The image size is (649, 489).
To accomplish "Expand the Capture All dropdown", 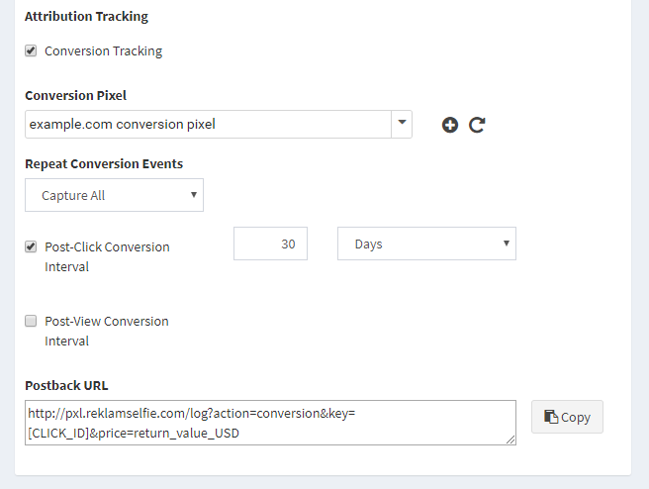I will [x=114, y=195].
